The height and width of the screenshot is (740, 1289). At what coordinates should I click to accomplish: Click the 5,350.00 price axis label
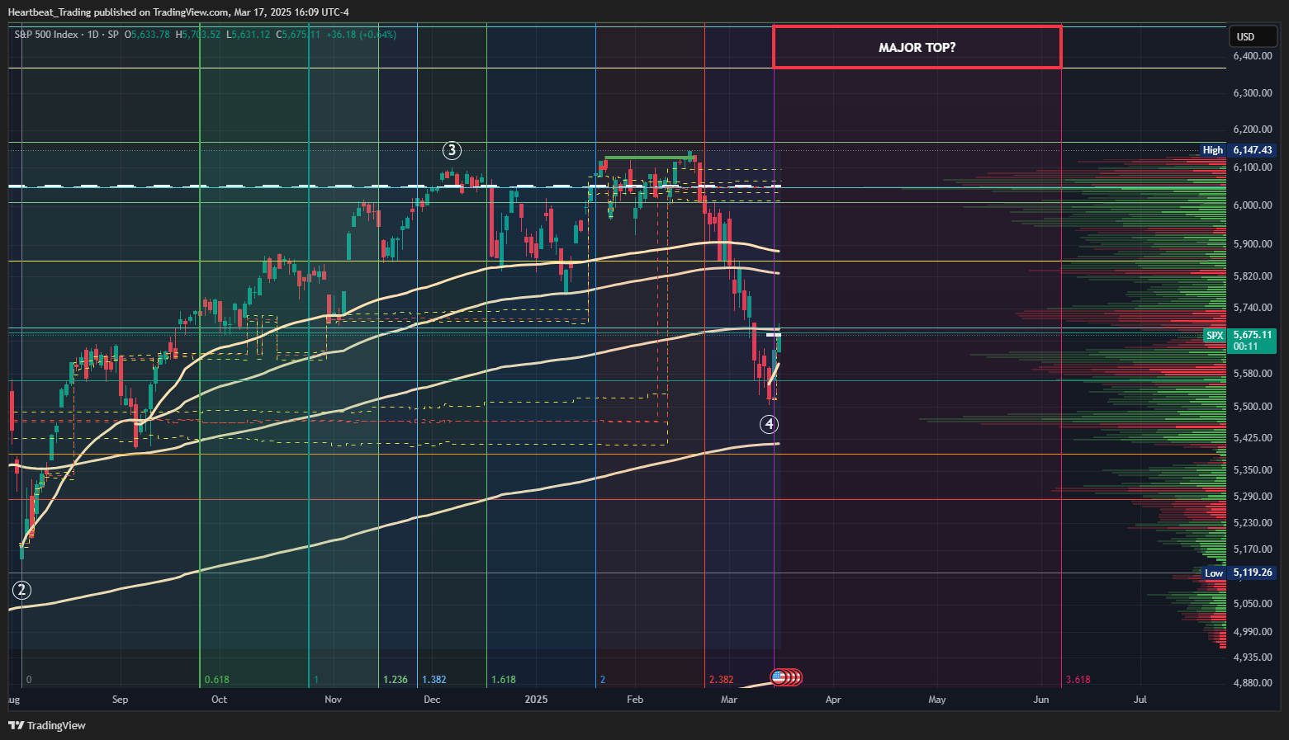pos(1253,470)
